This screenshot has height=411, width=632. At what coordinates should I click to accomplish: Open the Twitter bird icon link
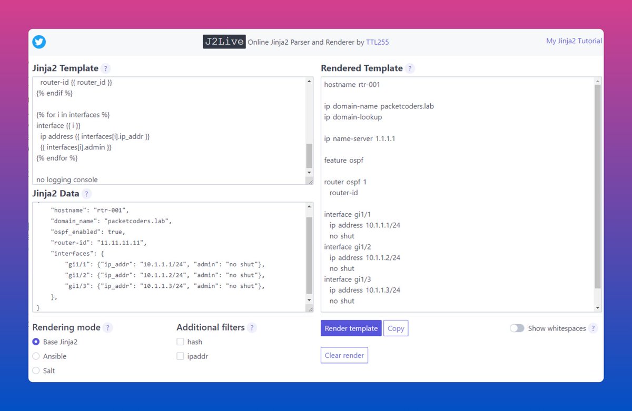[39, 42]
